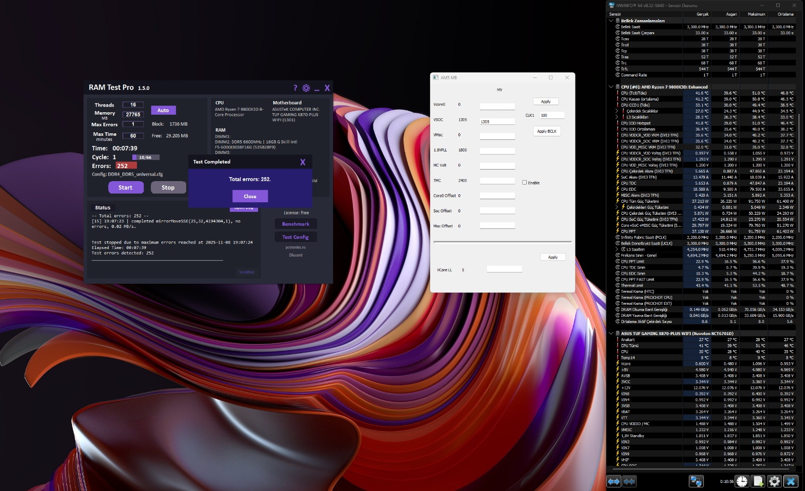Click lightning icon of Vcore row

click(618, 364)
